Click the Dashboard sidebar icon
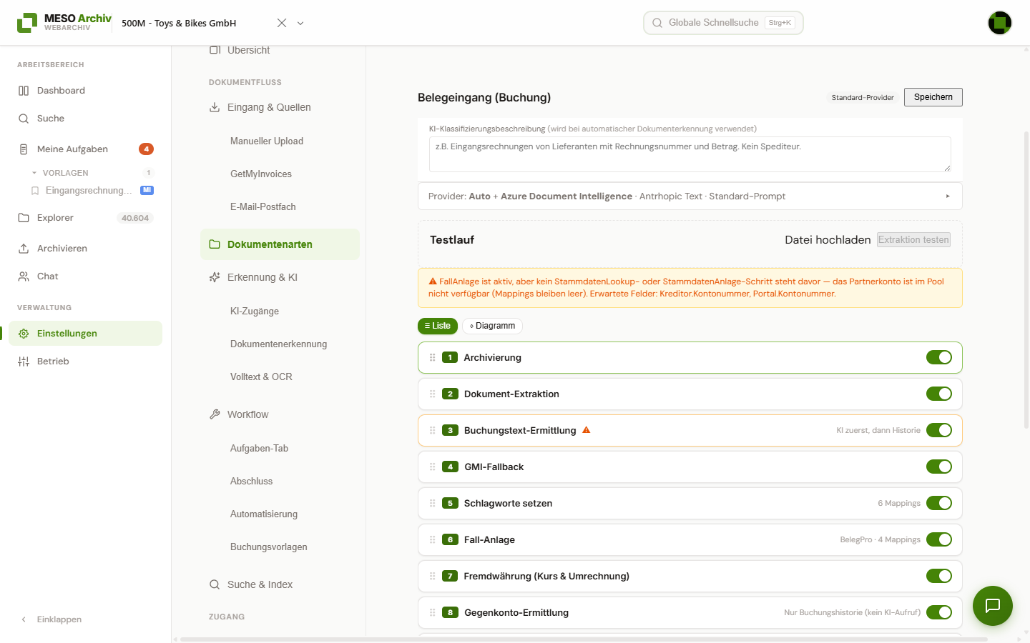 24,91
